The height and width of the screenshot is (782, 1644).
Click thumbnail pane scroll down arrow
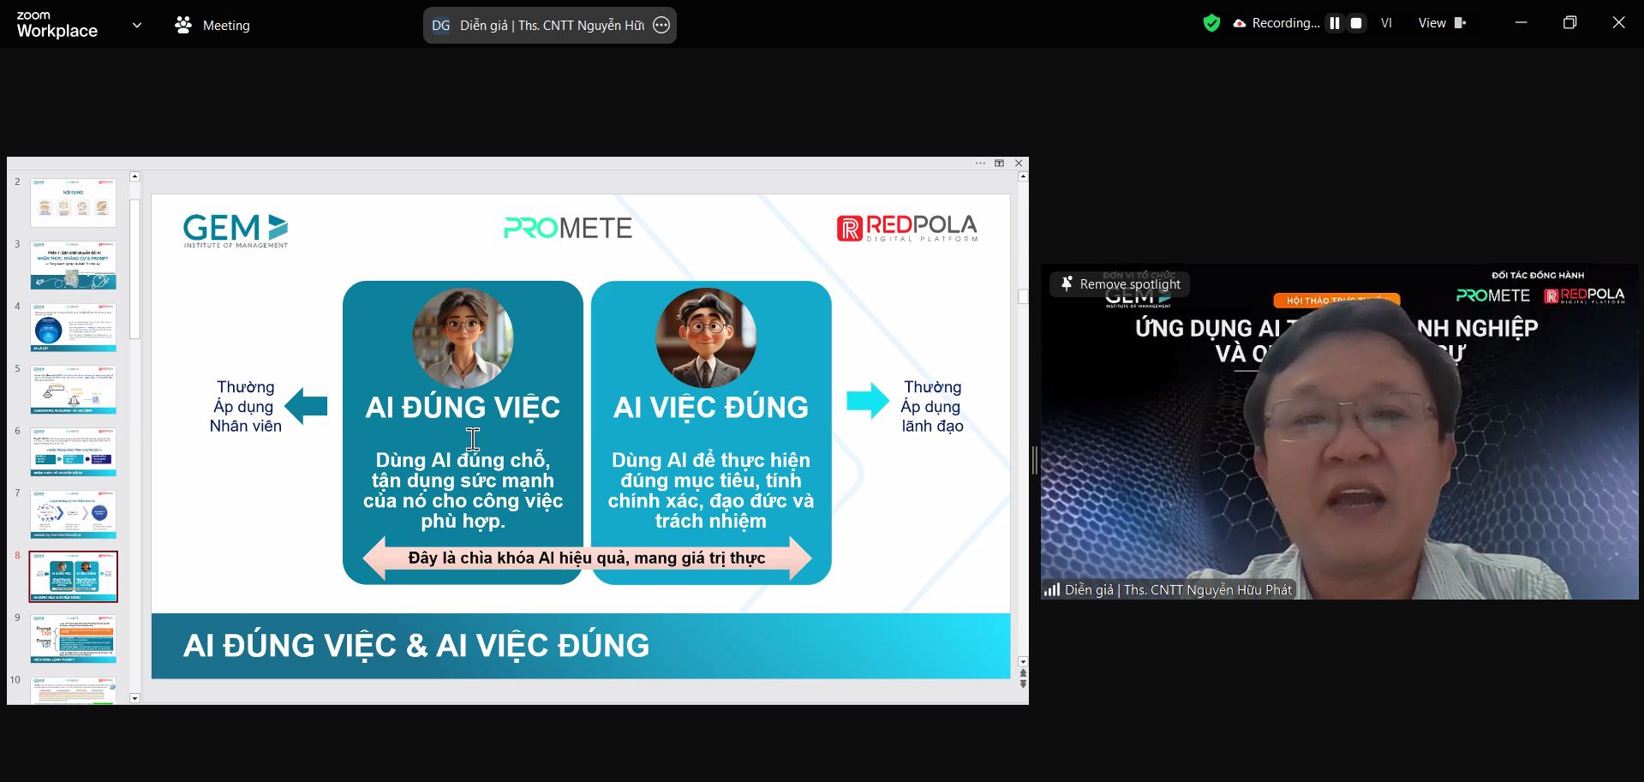135,698
